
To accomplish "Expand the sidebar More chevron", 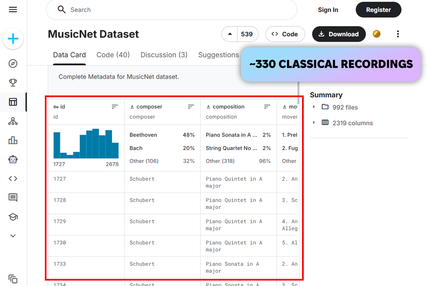I will (x=13, y=236).
